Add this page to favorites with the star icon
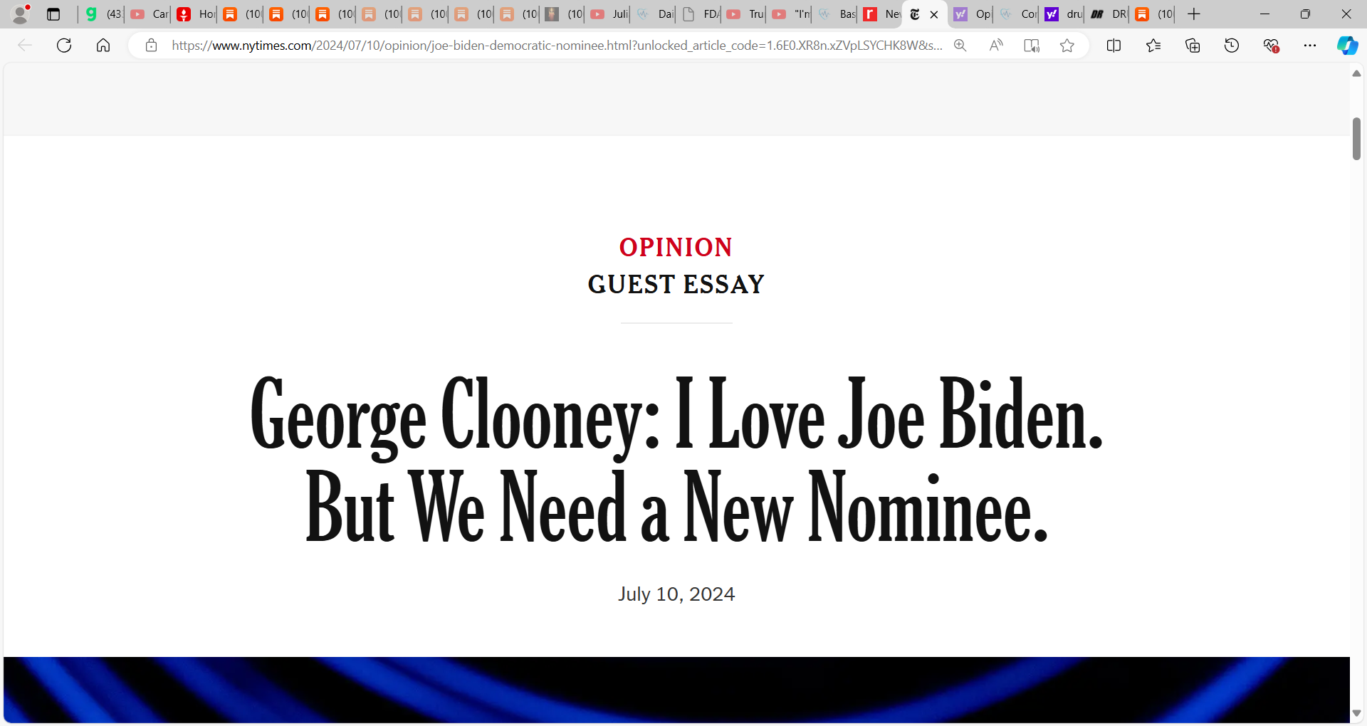 (1067, 46)
